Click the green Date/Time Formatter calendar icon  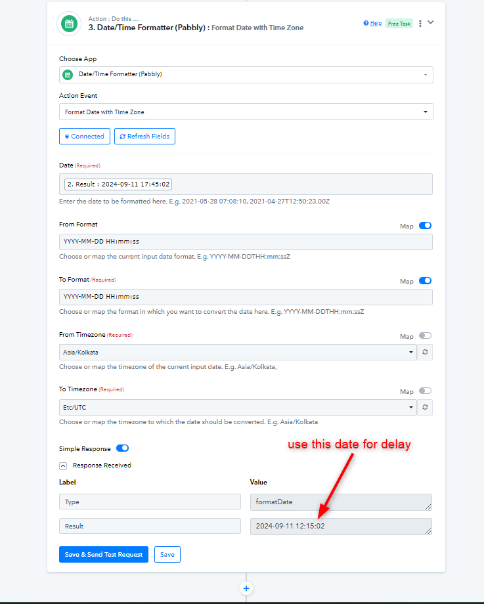pyautogui.click(x=69, y=24)
